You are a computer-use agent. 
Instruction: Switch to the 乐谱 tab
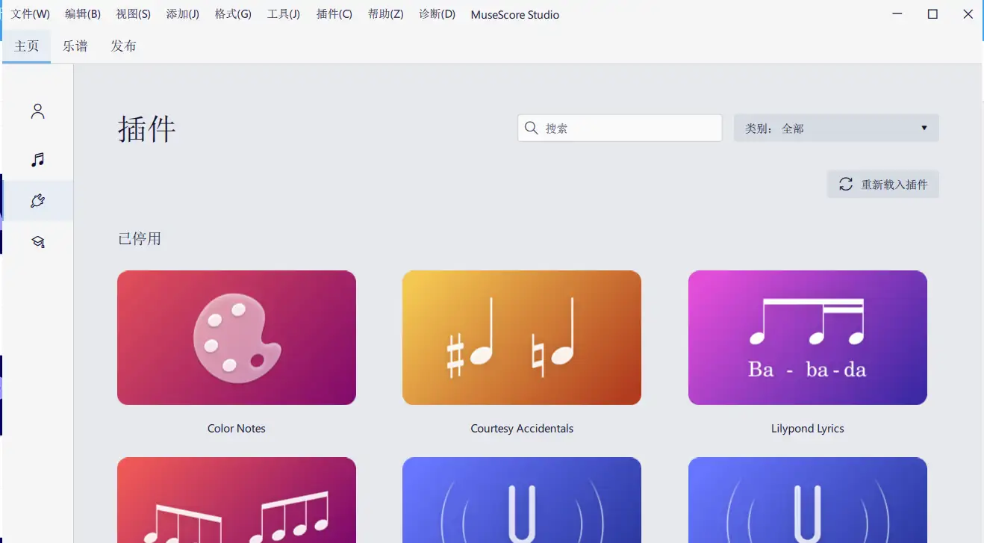(75, 46)
